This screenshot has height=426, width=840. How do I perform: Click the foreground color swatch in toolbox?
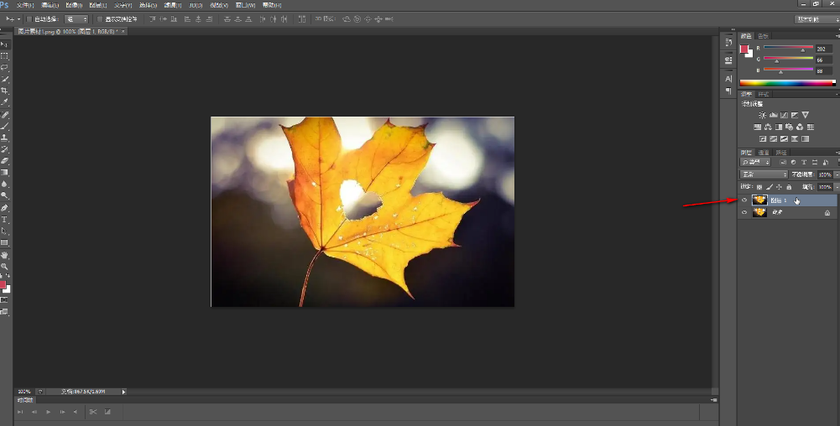pos(3,285)
